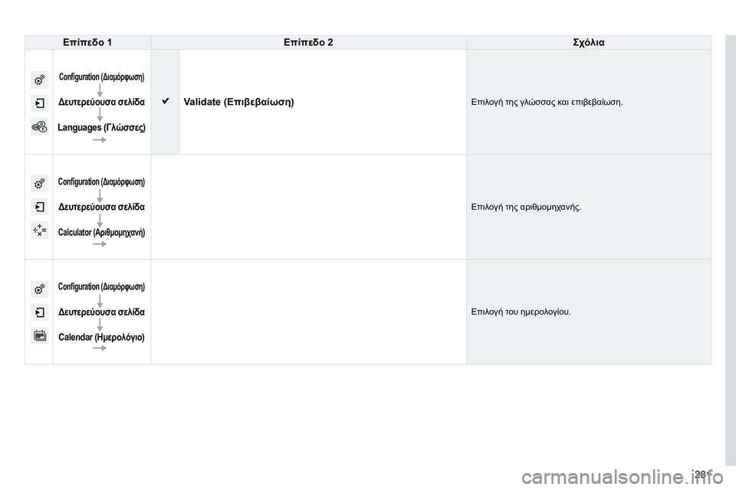This screenshot has width=736, height=490.
Task: Click Calculator (Αριθμομηχανή) label
Action: click(x=101, y=232)
